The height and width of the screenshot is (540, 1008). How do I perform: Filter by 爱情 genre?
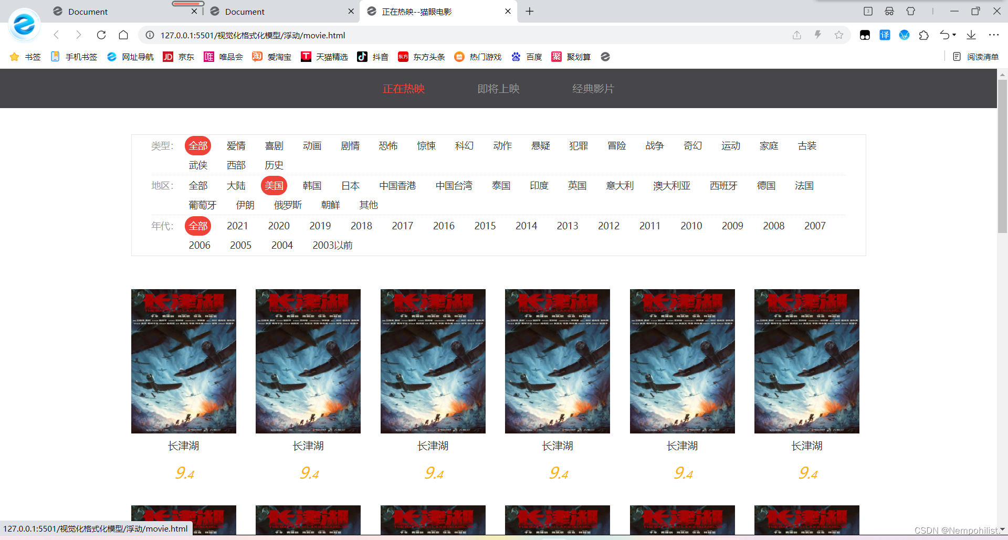pyautogui.click(x=236, y=146)
